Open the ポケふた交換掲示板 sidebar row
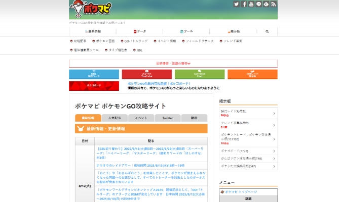The width and height of the screenshot is (339, 202). click(248, 166)
